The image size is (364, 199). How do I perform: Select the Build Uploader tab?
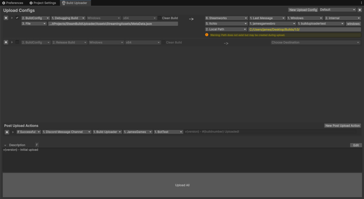tap(75, 3)
